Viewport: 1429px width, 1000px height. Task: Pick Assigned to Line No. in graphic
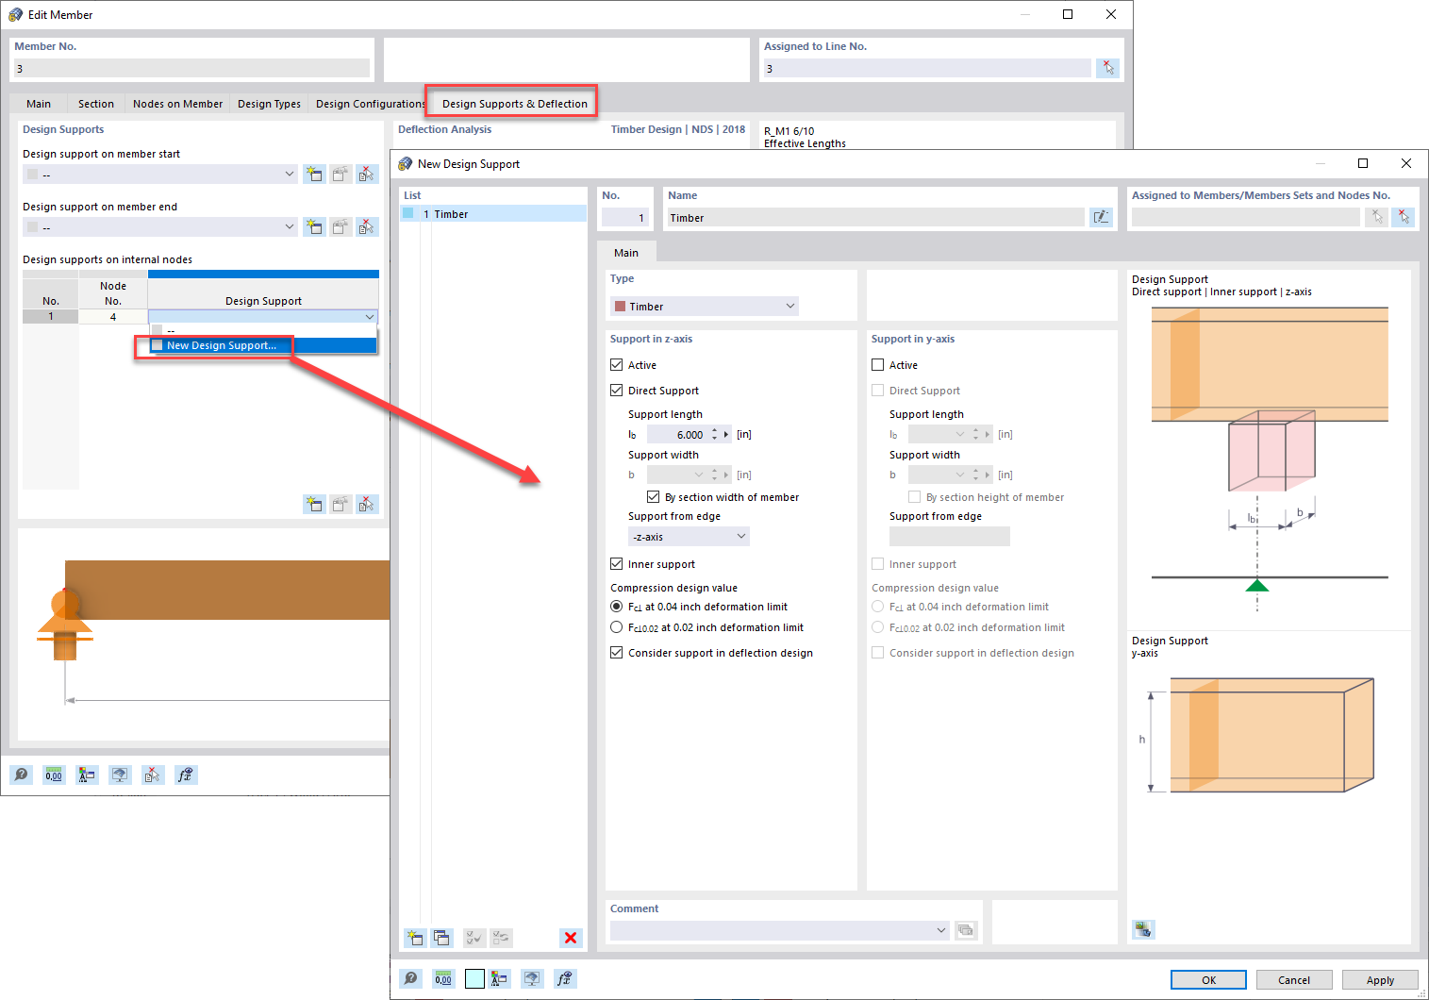[1108, 68]
